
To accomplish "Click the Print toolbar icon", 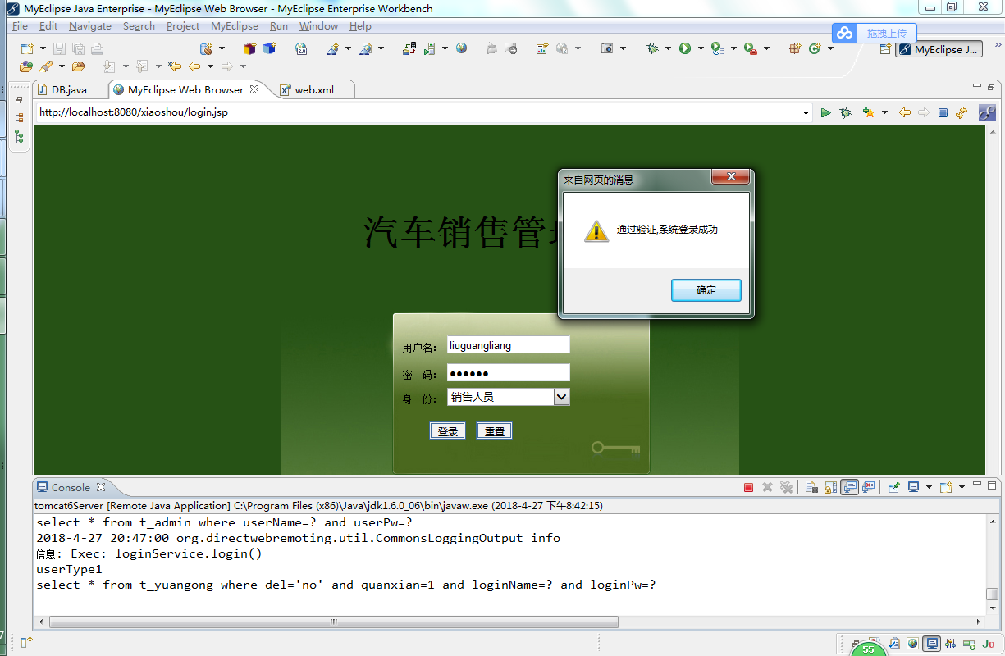I will 97,49.
